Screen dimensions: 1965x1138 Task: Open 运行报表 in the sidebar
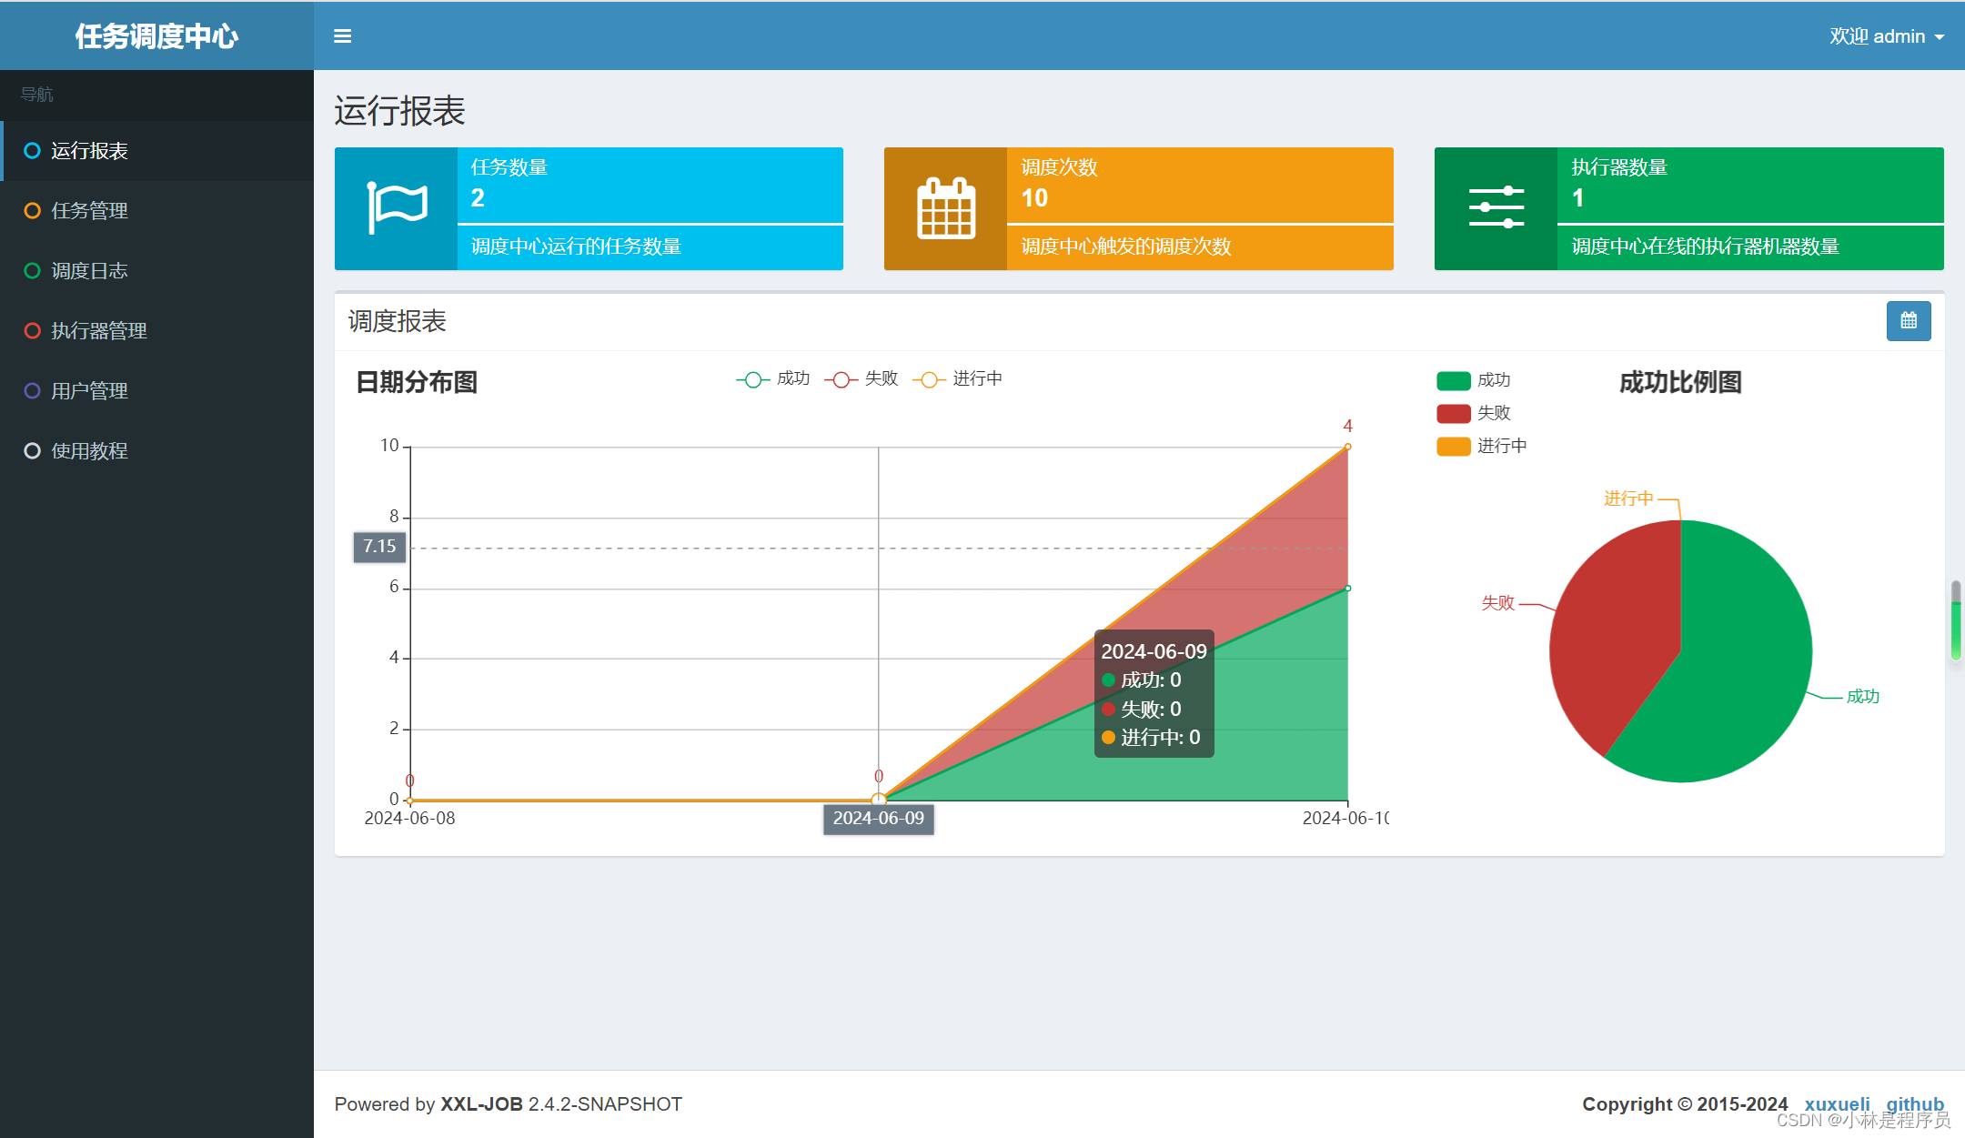(x=156, y=151)
